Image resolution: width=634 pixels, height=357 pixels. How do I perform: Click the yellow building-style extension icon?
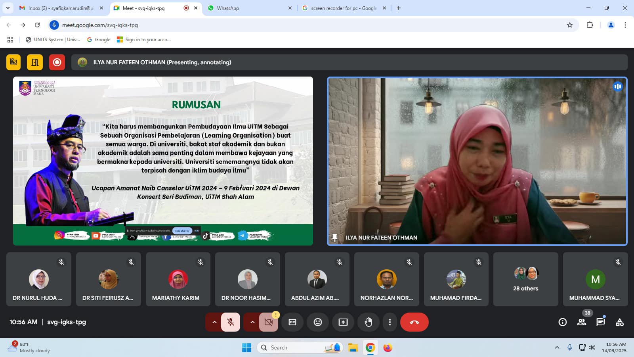coord(35,62)
